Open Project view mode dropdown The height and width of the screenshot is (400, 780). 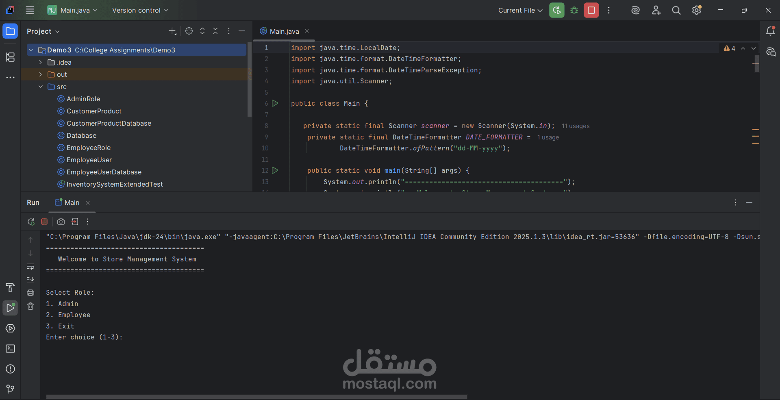pos(43,31)
